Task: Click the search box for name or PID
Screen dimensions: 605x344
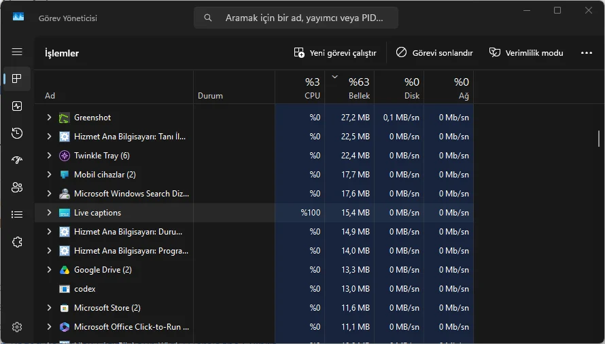Action: click(296, 18)
